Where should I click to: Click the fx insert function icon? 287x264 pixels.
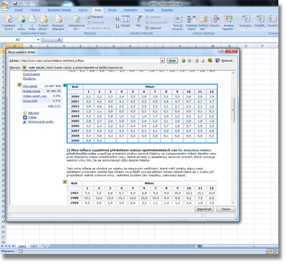pyautogui.click(x=59, y=40)
